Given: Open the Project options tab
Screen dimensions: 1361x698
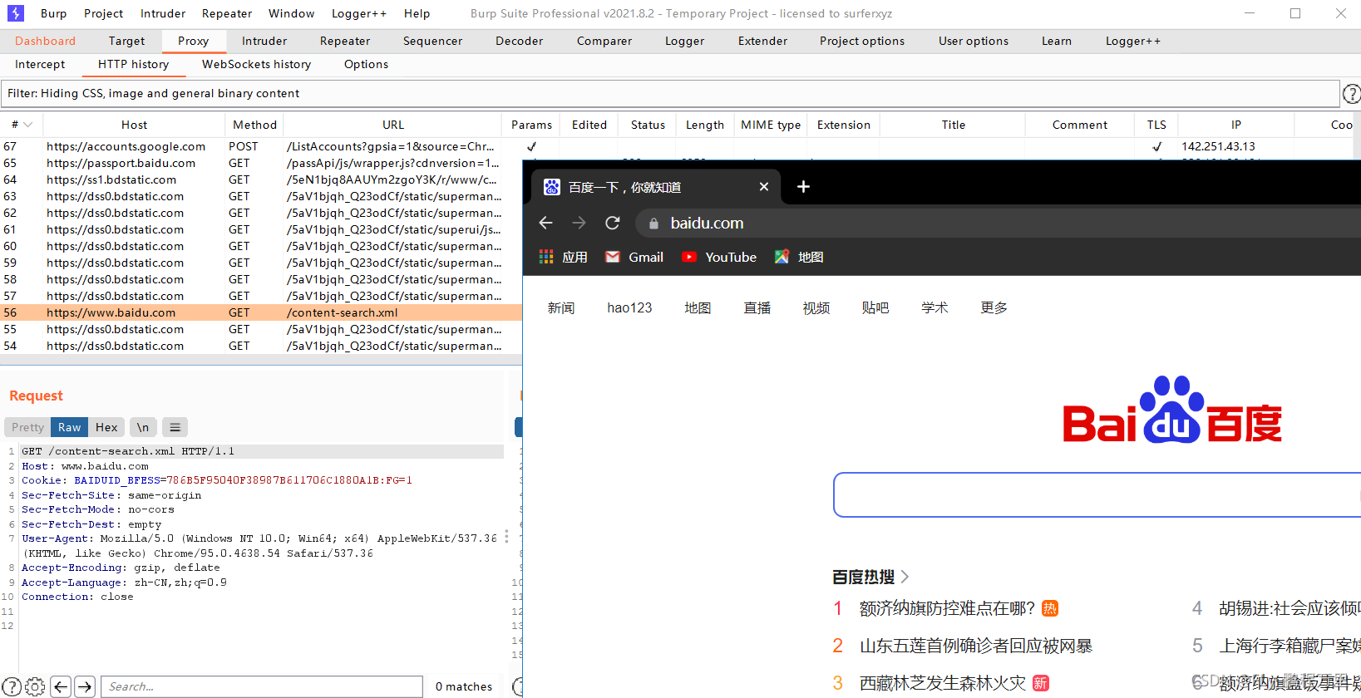Looking at the screenshot, I should pyautogui.click(x=862, y=41).
